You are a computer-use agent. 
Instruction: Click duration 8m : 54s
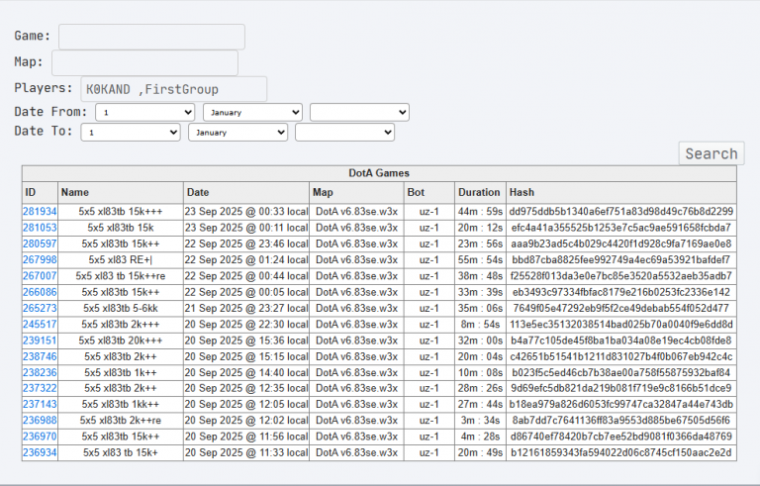point(480,324)
